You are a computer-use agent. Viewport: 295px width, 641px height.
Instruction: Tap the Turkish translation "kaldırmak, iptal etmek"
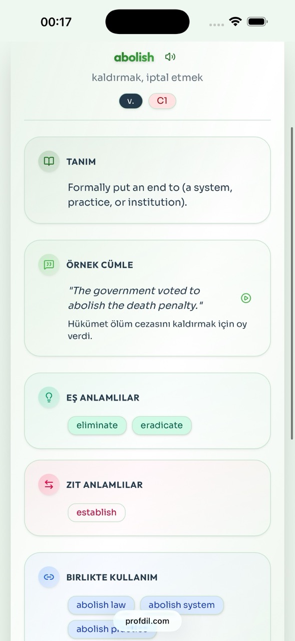point(147,78)
